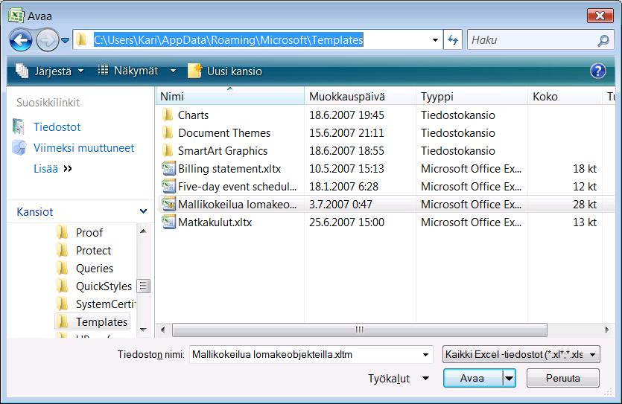
Task: Select the Matkakulut.xltx file name
Action: coord(215,222)
